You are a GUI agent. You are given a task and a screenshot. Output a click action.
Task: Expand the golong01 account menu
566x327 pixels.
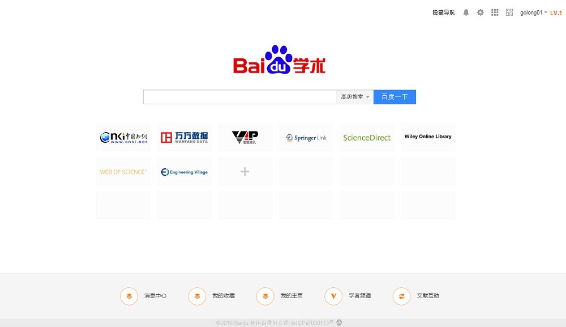point(534,12)
